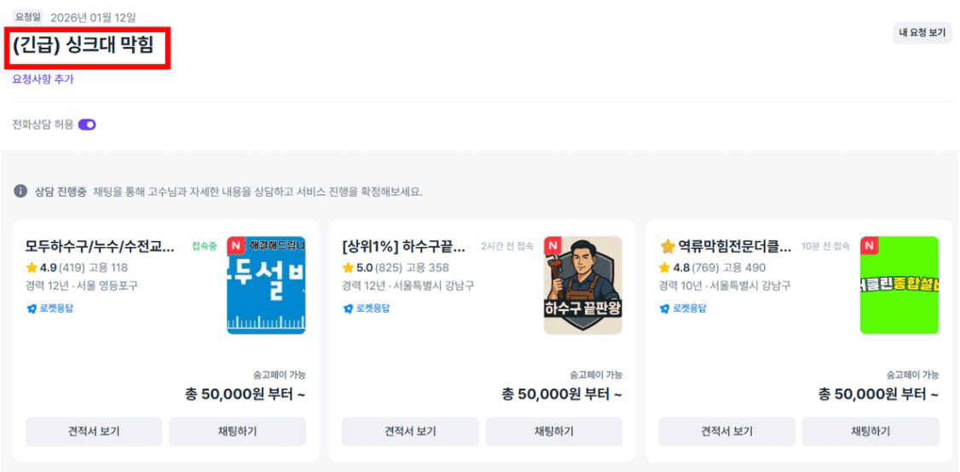The height and width of the screenshot is (472, 960).
Task: Click the 4.9 rating star icon
Action: [x=32, y=268]
